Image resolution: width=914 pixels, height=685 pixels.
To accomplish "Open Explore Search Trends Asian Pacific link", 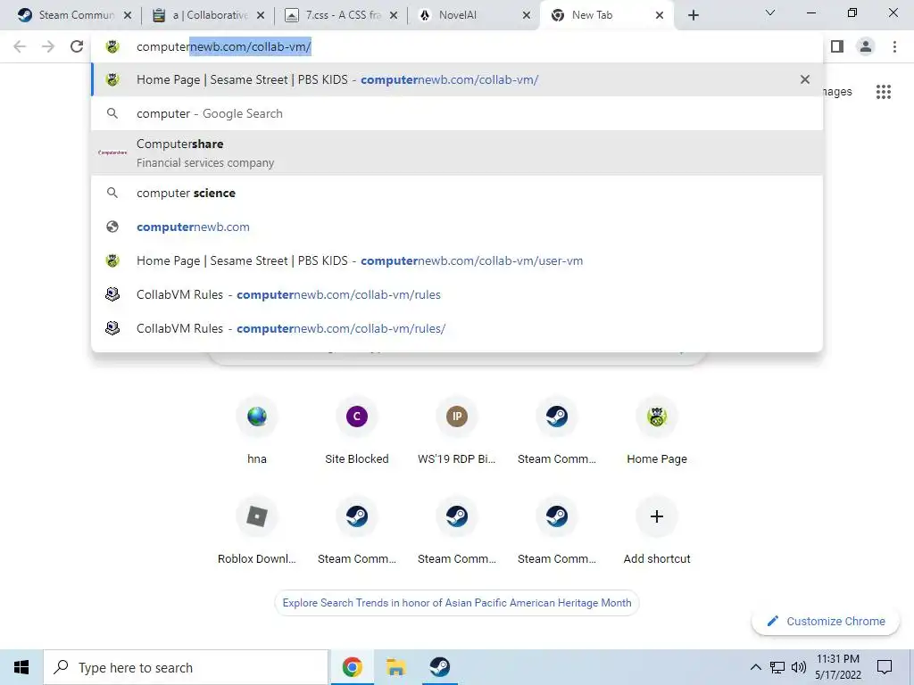I will (457, 603).
